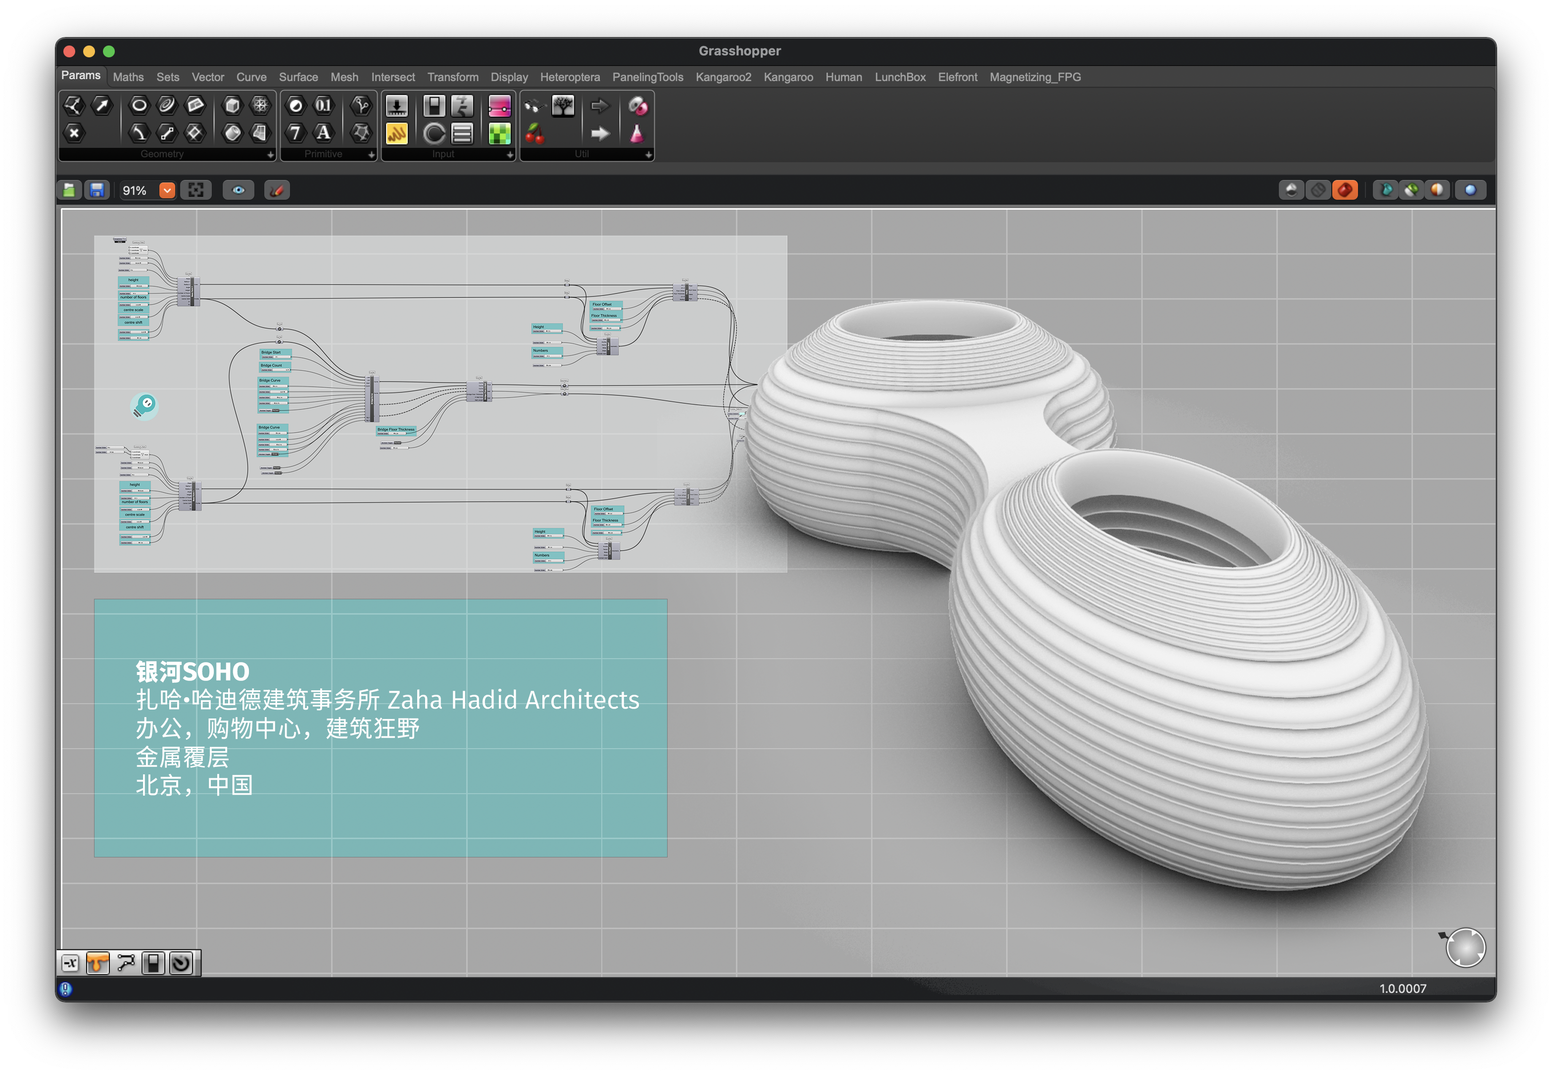
Task: Expand the Geometry panel list
Action: point(270,155)
